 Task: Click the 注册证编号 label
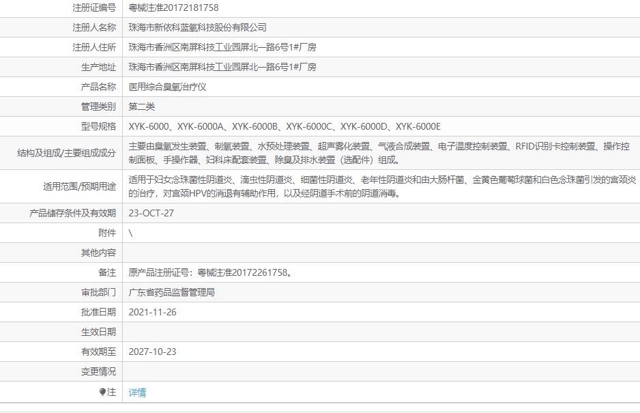coord(94,8)
